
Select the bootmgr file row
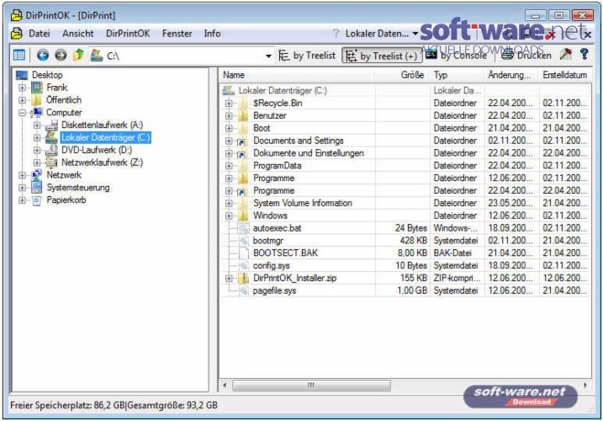(405, 241)
